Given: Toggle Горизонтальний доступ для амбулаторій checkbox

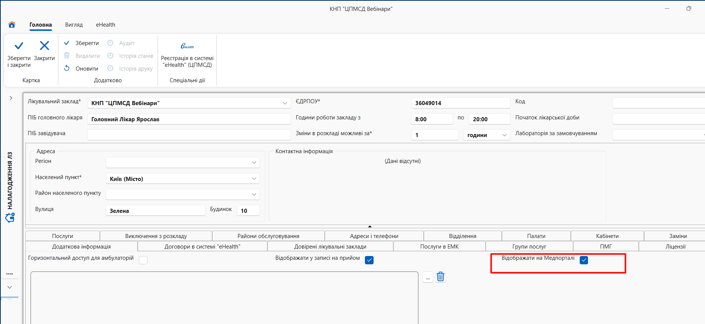Looking at the screenshot, I should 143,260.
